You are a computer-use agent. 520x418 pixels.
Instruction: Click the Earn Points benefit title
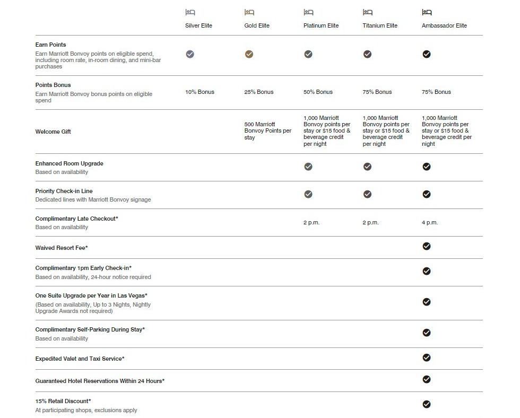(51, 45)
